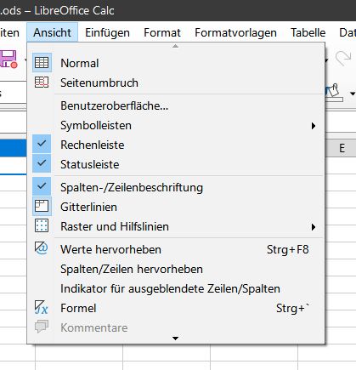This screenshot has width=356, height=370.
Task: Select column E header
Action: click(x=342, y=148)
